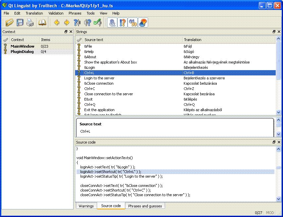Click 'Ctrl+L' text in Source text pane

pyautogui.click(x=85, y=131)
